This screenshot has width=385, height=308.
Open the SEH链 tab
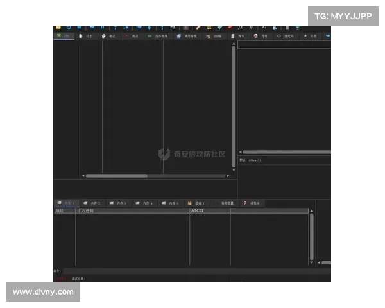tap(214, 36)
